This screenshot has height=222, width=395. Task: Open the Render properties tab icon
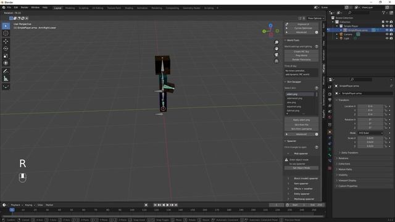[330, 94]
